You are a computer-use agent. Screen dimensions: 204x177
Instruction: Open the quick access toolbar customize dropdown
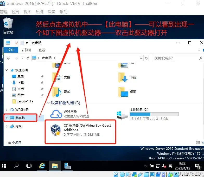(27, 43)
